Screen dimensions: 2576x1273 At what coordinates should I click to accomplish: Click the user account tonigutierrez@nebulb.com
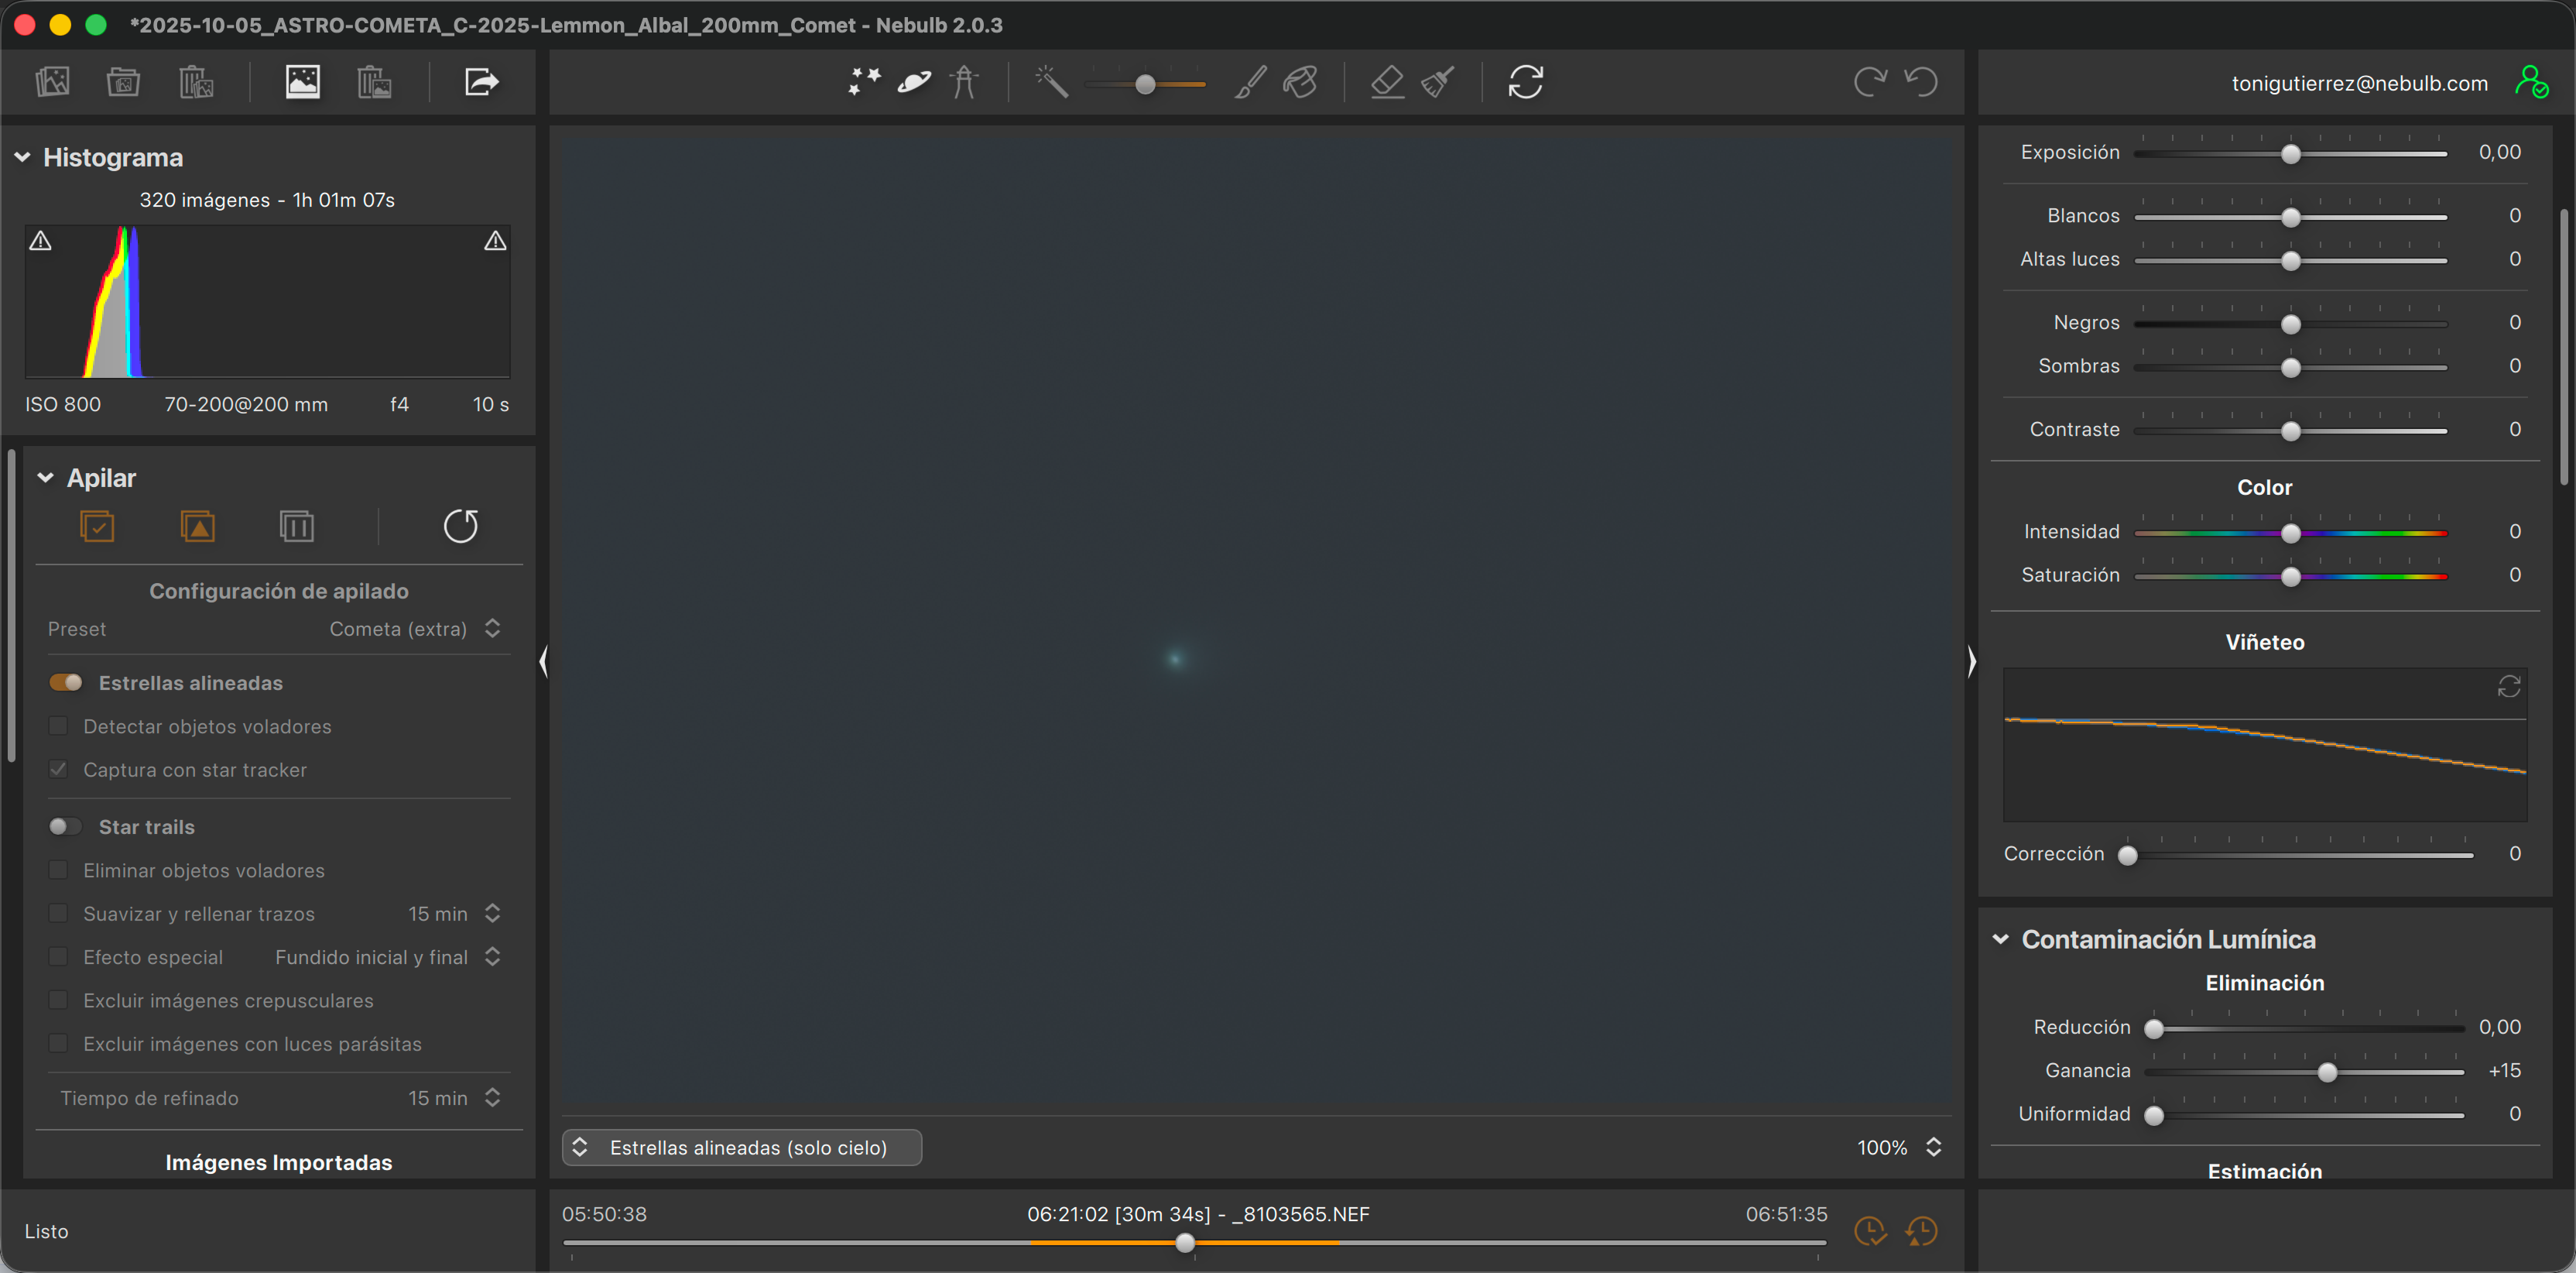pos(2359,83)
